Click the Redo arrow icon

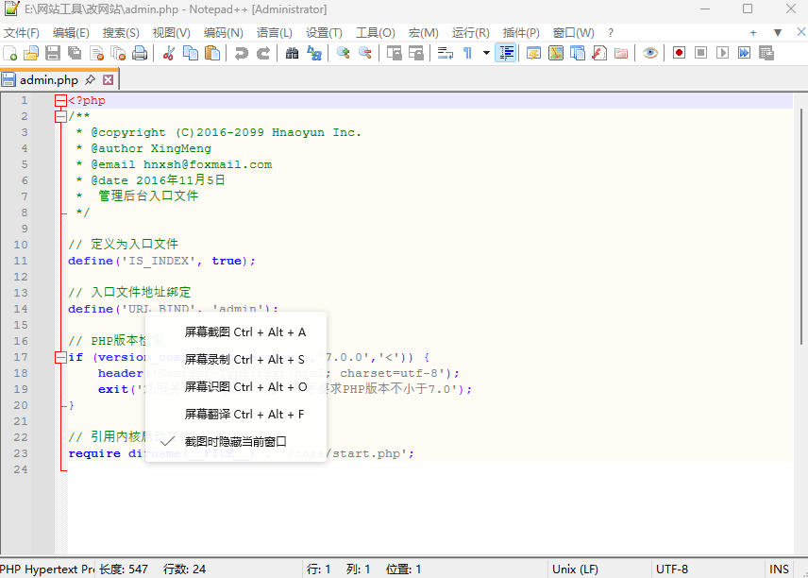click(x=263, y=53)
